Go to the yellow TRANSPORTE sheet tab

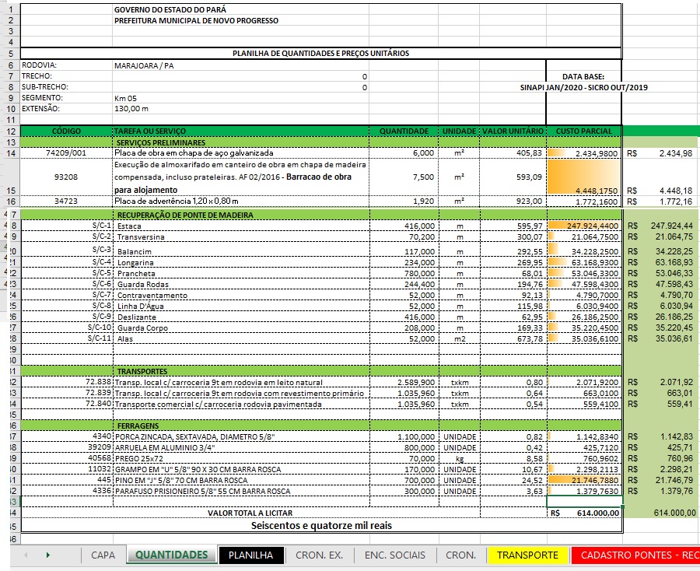[x=527, y=555]
